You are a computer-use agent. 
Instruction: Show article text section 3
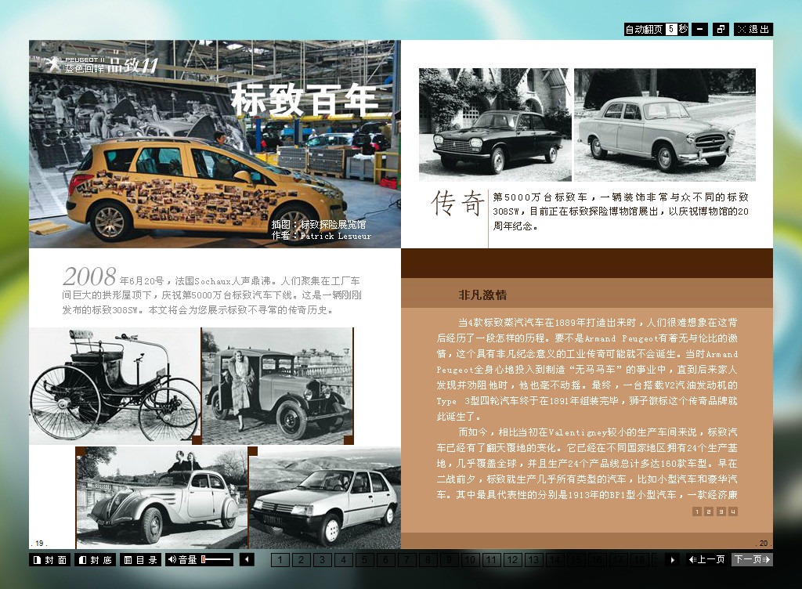tap(721, 511)
